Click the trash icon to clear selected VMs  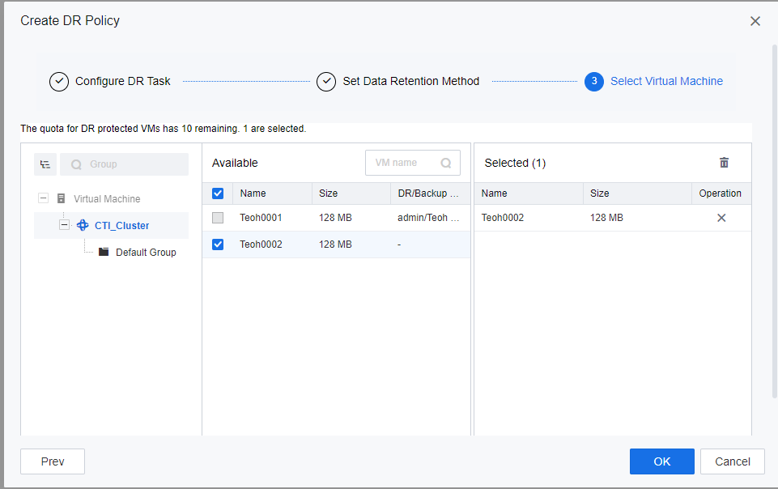[x=724, y=163]
